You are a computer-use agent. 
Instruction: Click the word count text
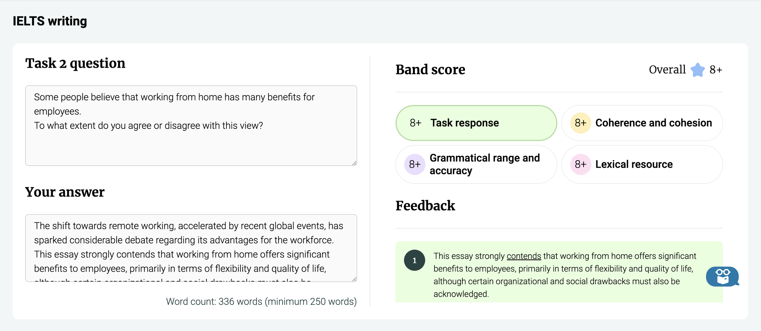pos(261,302)
